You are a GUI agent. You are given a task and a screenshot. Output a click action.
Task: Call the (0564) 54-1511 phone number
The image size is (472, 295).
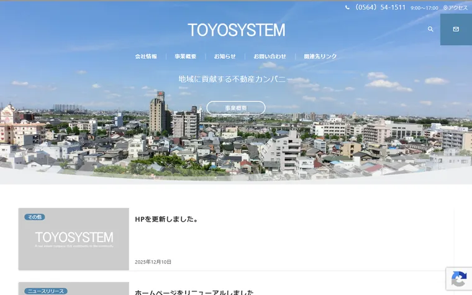click(380, 7)
